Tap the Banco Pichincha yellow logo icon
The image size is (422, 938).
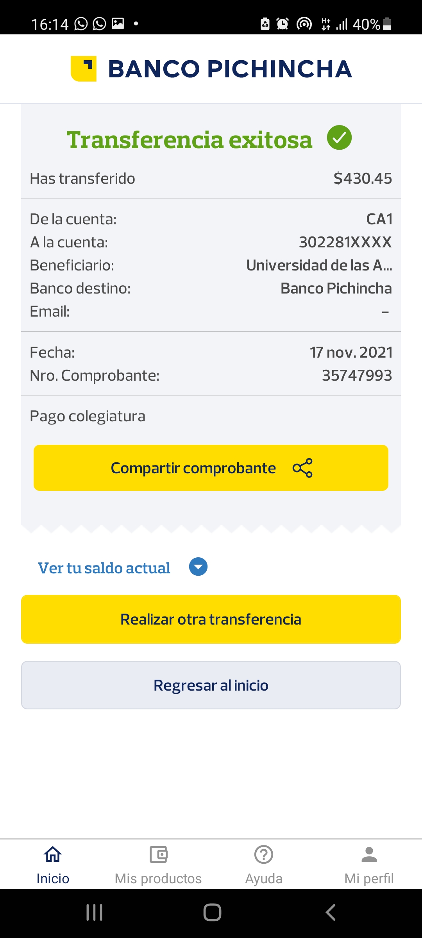point(84,69)
